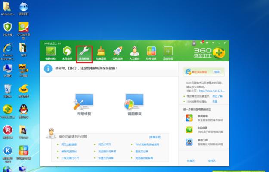Open the blue K music desktop icon

pos(8,154)
